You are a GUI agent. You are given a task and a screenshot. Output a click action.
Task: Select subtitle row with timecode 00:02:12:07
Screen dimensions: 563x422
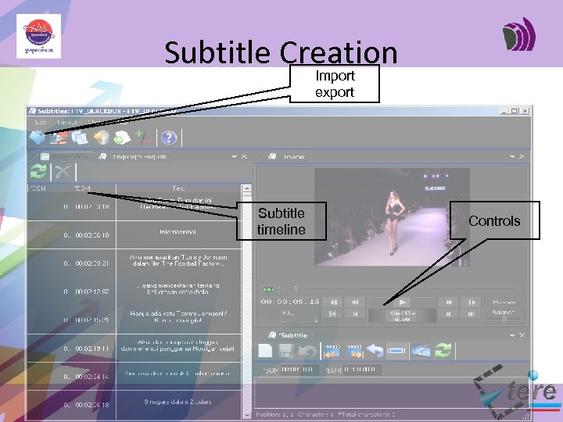pos(134,291)
